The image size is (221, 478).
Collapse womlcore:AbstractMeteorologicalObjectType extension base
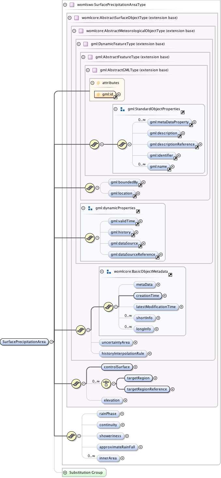point(74,31)
